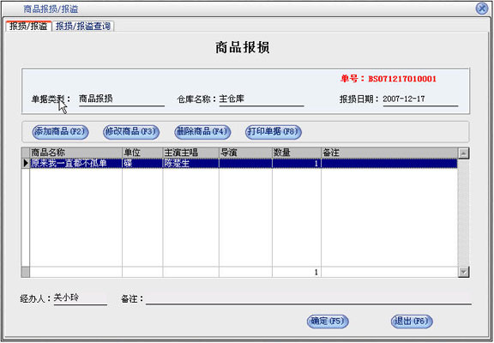Open the 仓库名称 field showing 主仓库
Viewport: 494px width, 343px height.
point(262,99)
